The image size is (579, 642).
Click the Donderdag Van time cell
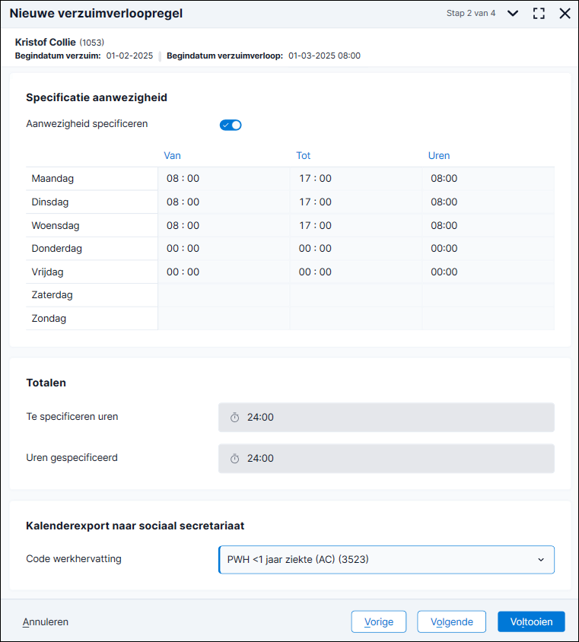(224, 249)
